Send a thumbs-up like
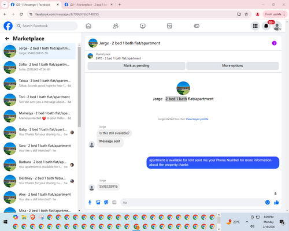 click(x=276, y=202)
